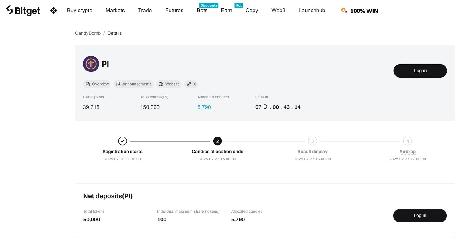Click the PI token name heading
Screen dimensions: 459x246
coord(105,64)
